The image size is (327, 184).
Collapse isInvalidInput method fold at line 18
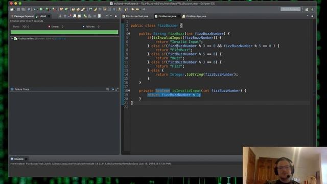point(129,90)
